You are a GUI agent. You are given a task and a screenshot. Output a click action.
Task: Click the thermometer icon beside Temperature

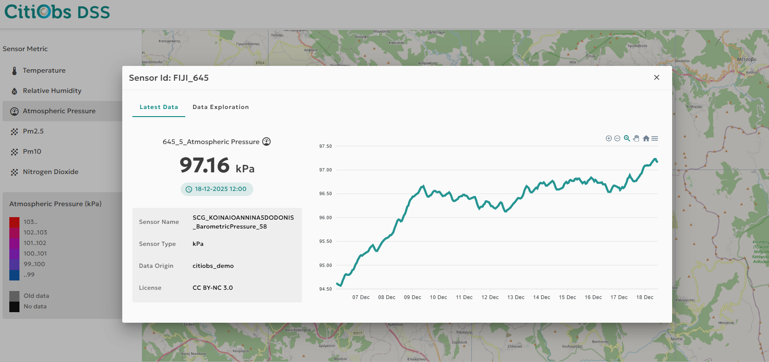[x=14, y=71]
